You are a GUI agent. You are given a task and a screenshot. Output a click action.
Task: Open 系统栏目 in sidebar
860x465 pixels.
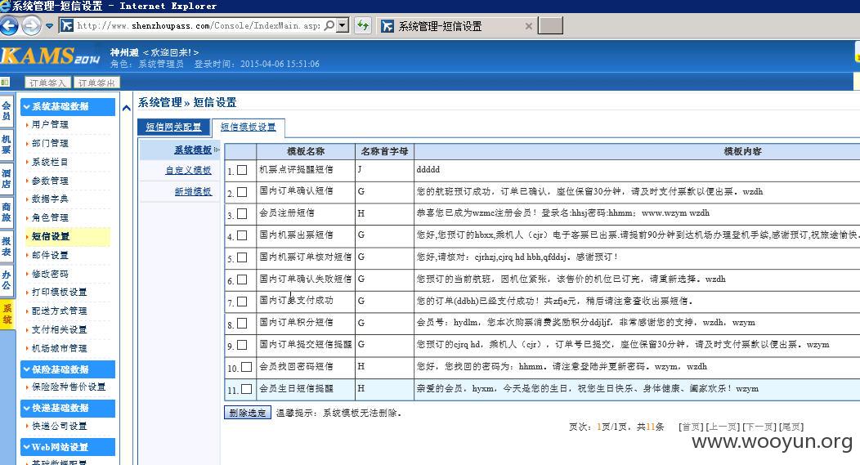pos(50,162)
